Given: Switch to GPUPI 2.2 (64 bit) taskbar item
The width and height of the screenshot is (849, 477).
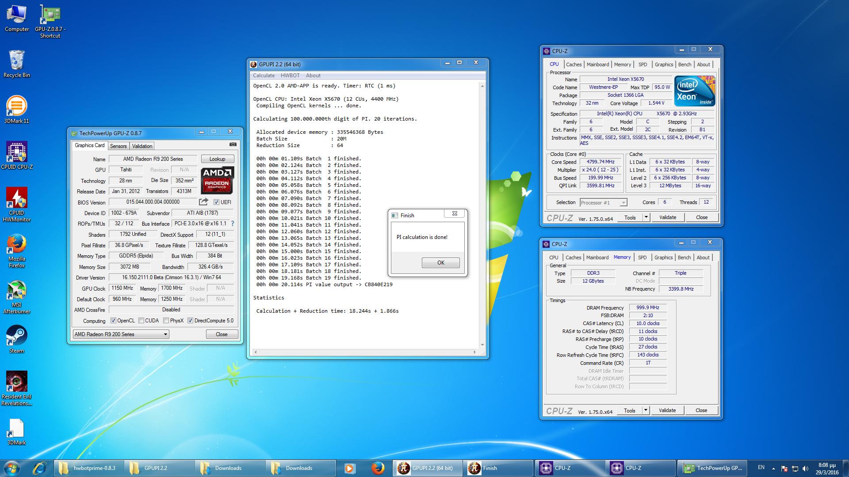Looking at the screenshot, I should click(x=427, y=468).
